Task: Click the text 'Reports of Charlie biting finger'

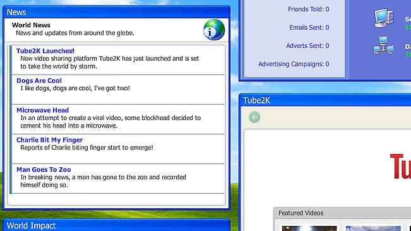Action: click(x=63, y=148)
